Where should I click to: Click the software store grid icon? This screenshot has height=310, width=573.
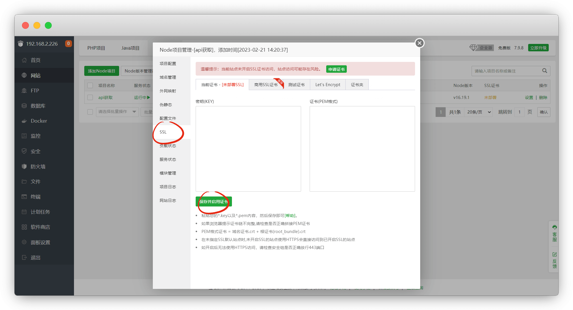click(24, 227)
